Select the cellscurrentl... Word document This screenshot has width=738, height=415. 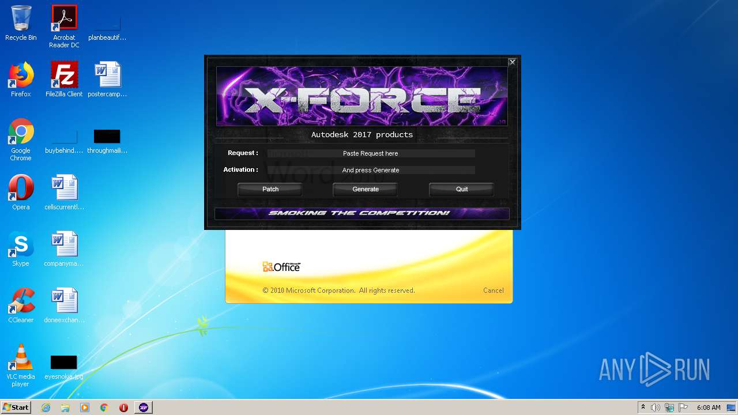click(x=64, y=193)
